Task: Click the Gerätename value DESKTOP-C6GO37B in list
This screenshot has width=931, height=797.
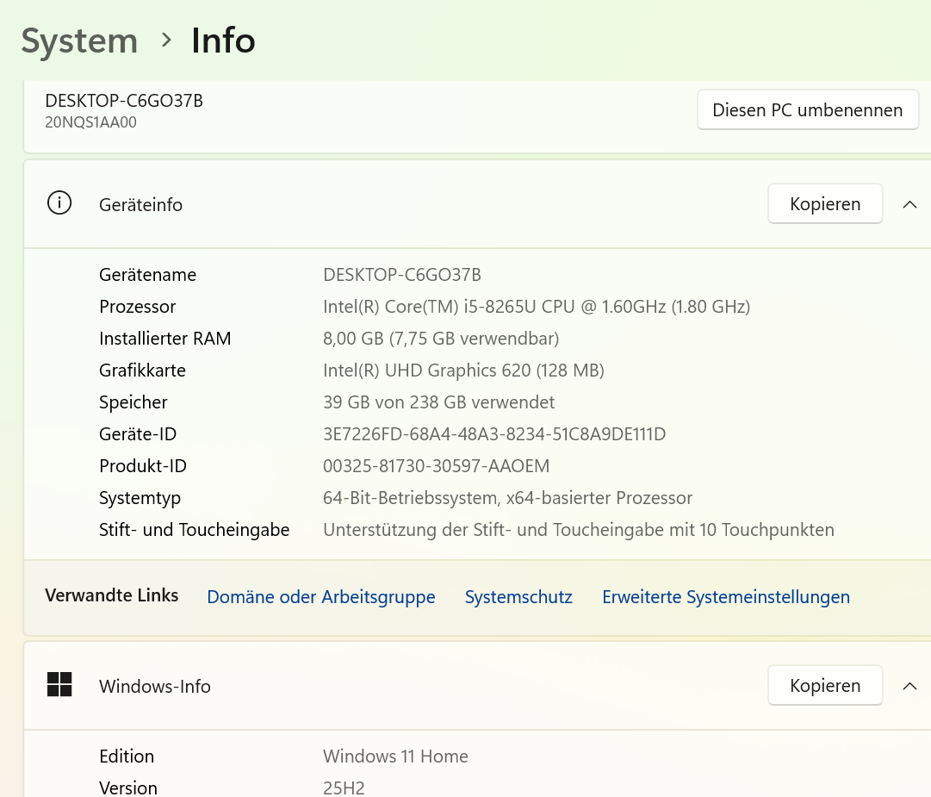Action: (x=402, y=274)
